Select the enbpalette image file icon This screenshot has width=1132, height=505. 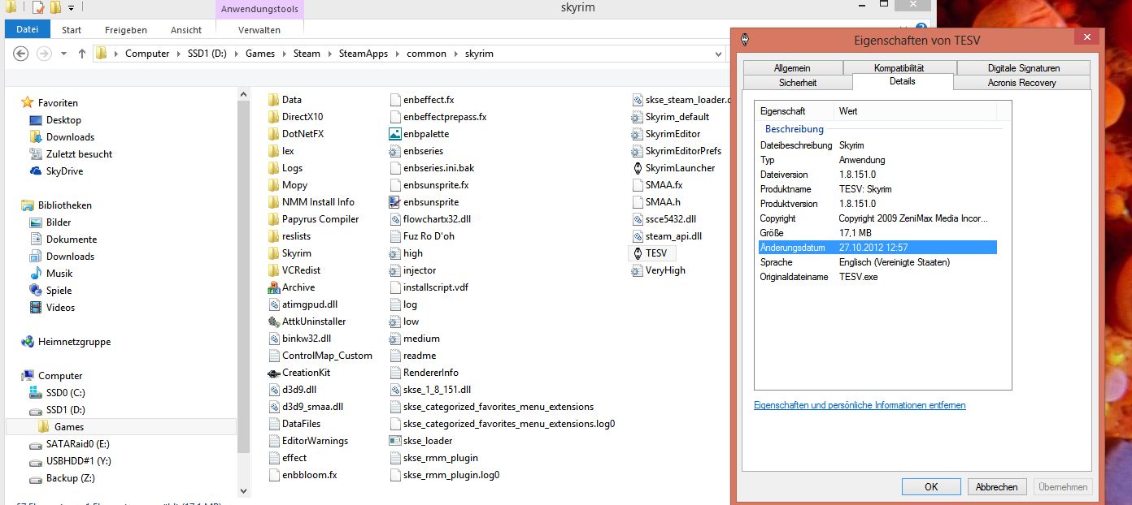tap(395, 134)
